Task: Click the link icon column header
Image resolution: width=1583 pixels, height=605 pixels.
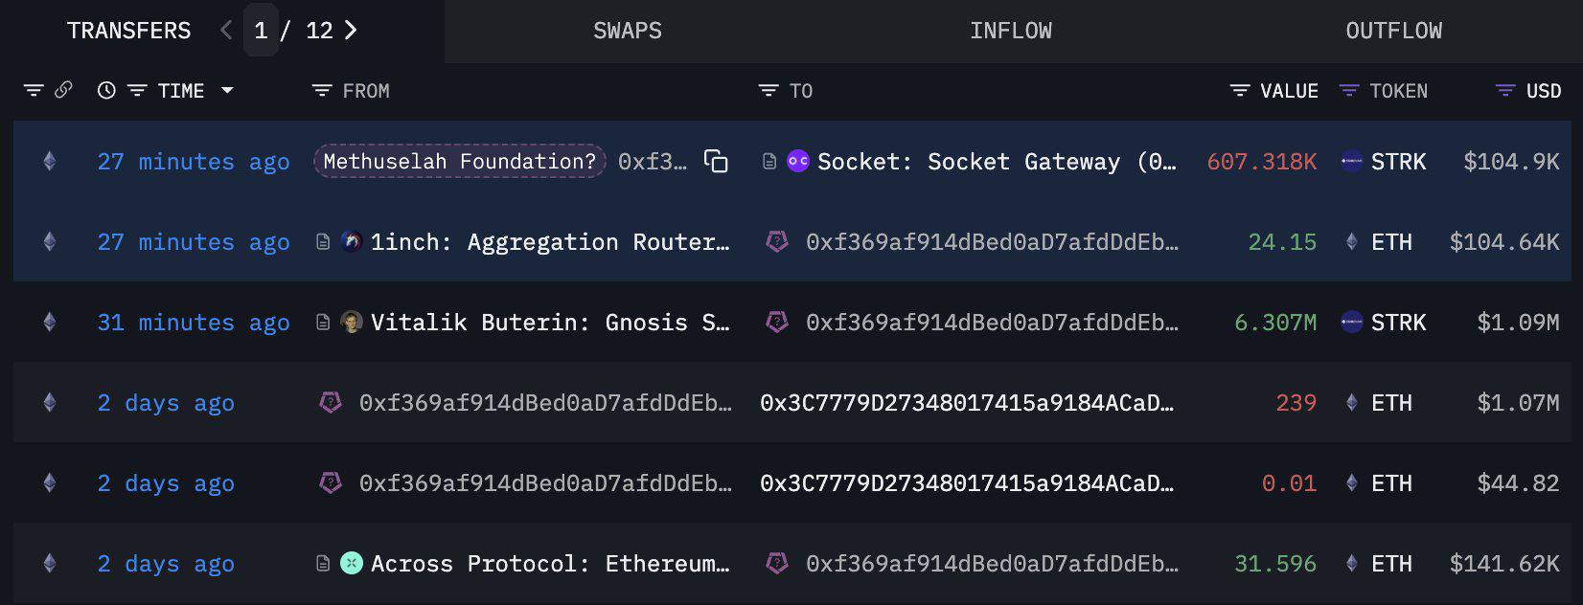Action: tap(63, 91)
